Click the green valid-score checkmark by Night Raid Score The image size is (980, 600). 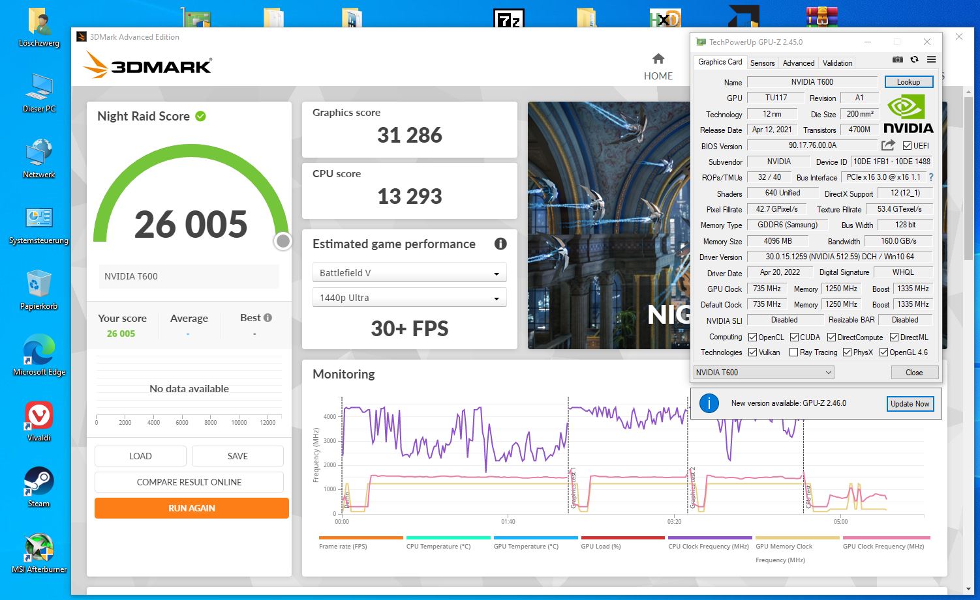200,116
